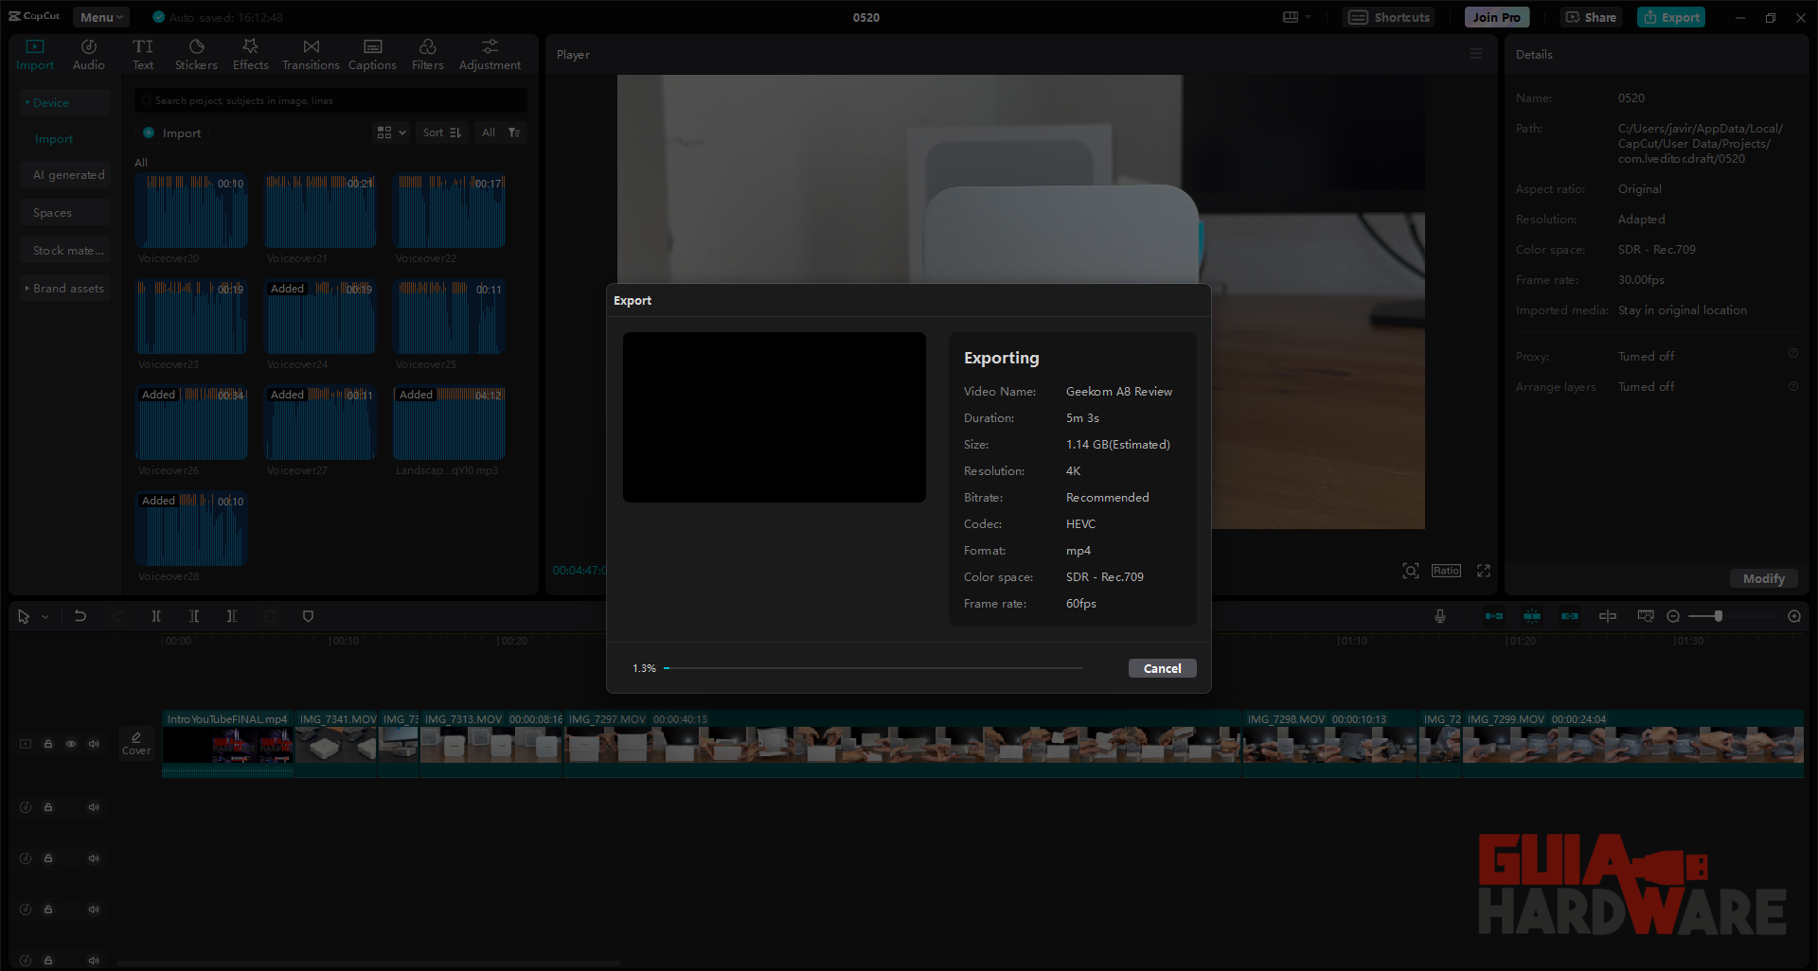Screen dimensions: 1818x971
Task: Click the timeline fit zoom ruler icon
Action: pyautogui.click(x=1645, y=616)
